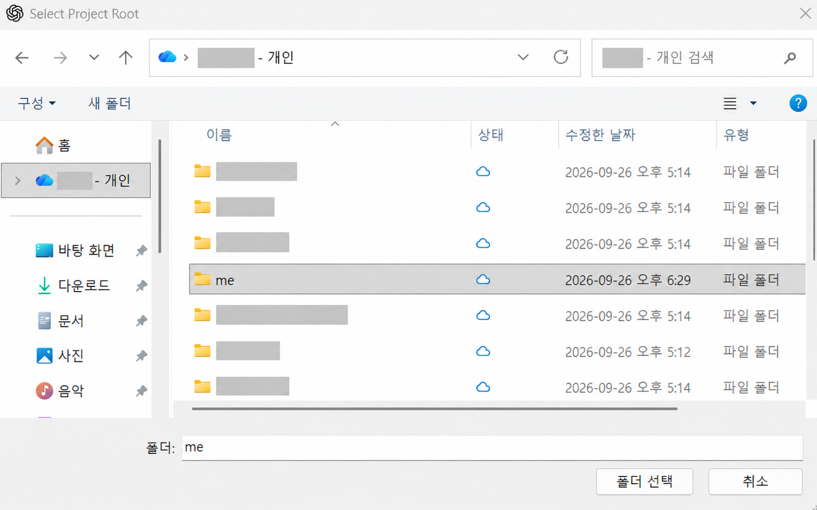Click the pin icon beside 다운로드
Image resolution: width=817 pixels, height=510 pixels.
(141, 286)
